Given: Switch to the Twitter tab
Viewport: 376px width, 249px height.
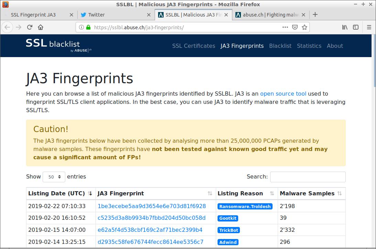Looking at the screenshot, I should 116,15.
